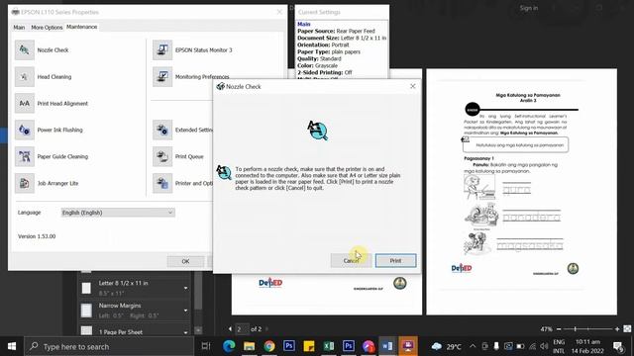Open Google Chrome from taskbar
Screen dimensions: 634x356
(x=268, y=346)
